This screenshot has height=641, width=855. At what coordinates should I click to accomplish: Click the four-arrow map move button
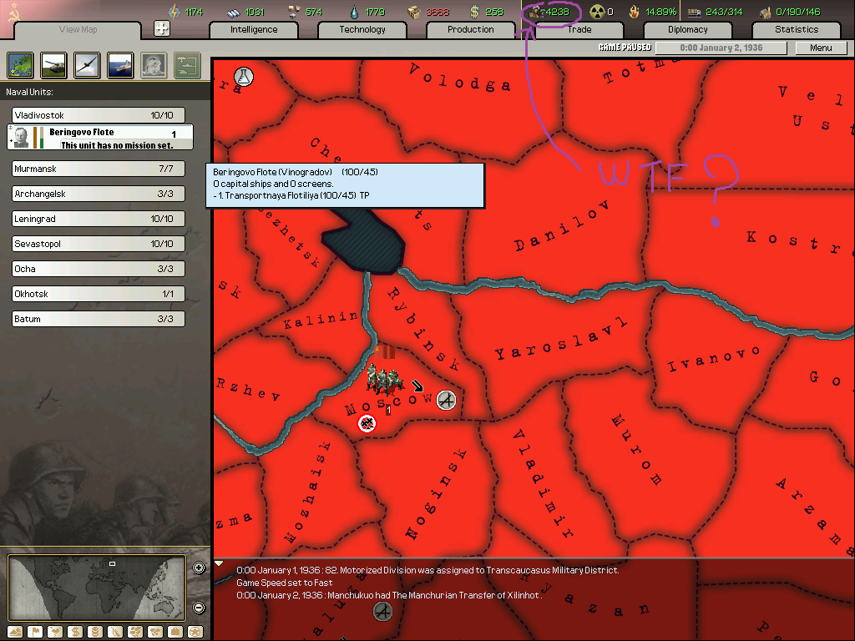[162, 28]
